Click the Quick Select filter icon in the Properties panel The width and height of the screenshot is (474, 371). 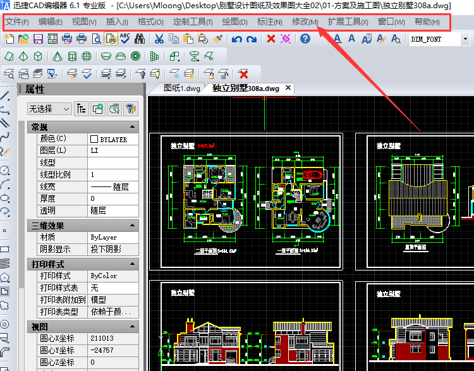tap(131, 109)
